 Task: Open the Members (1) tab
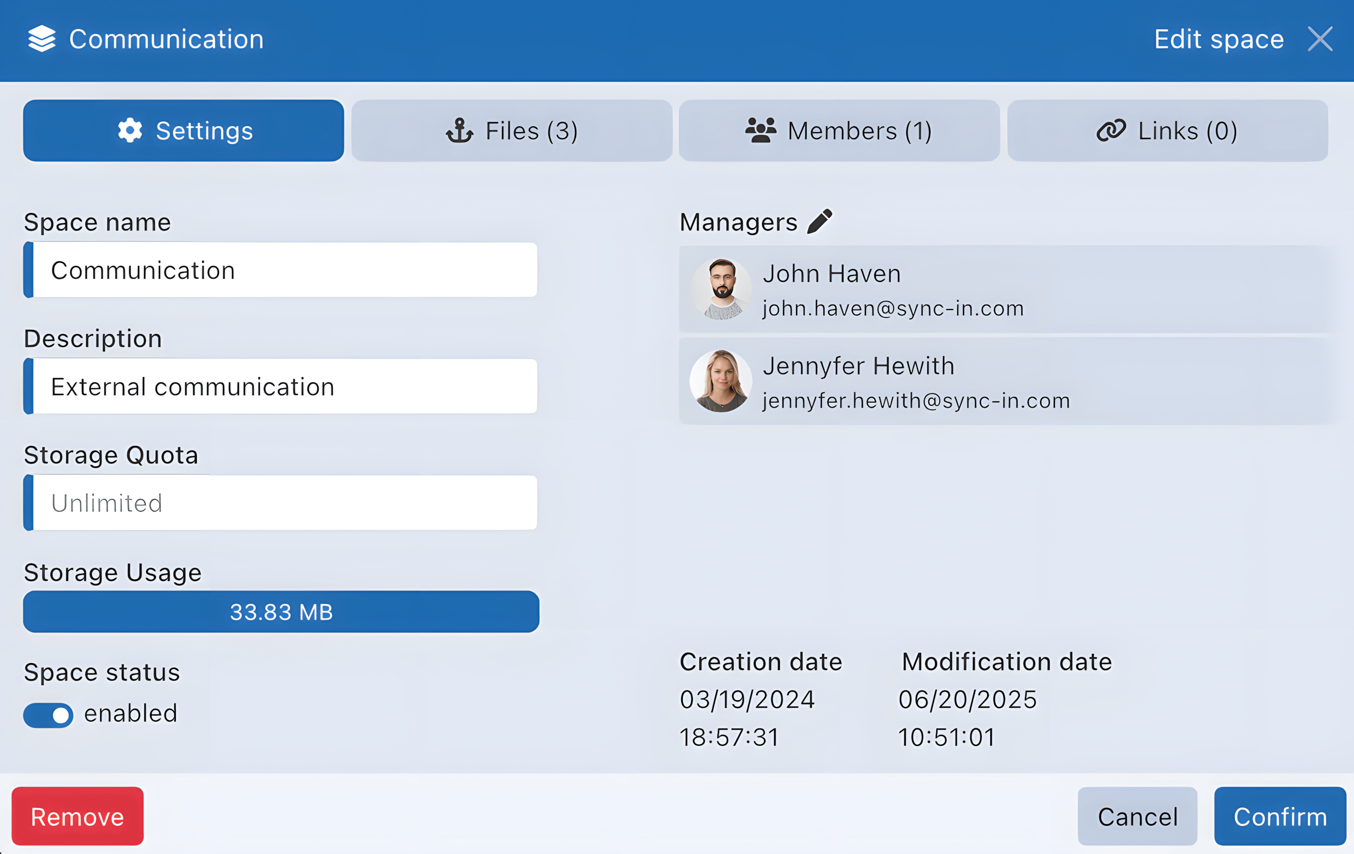(x=839, y=131)
